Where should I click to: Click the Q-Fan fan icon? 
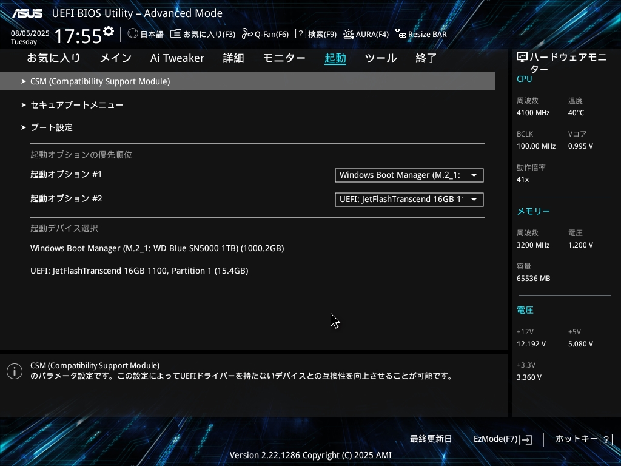point(247,34)
